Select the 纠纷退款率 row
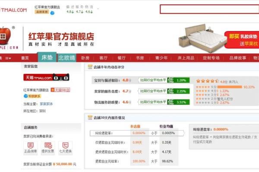 137,133
